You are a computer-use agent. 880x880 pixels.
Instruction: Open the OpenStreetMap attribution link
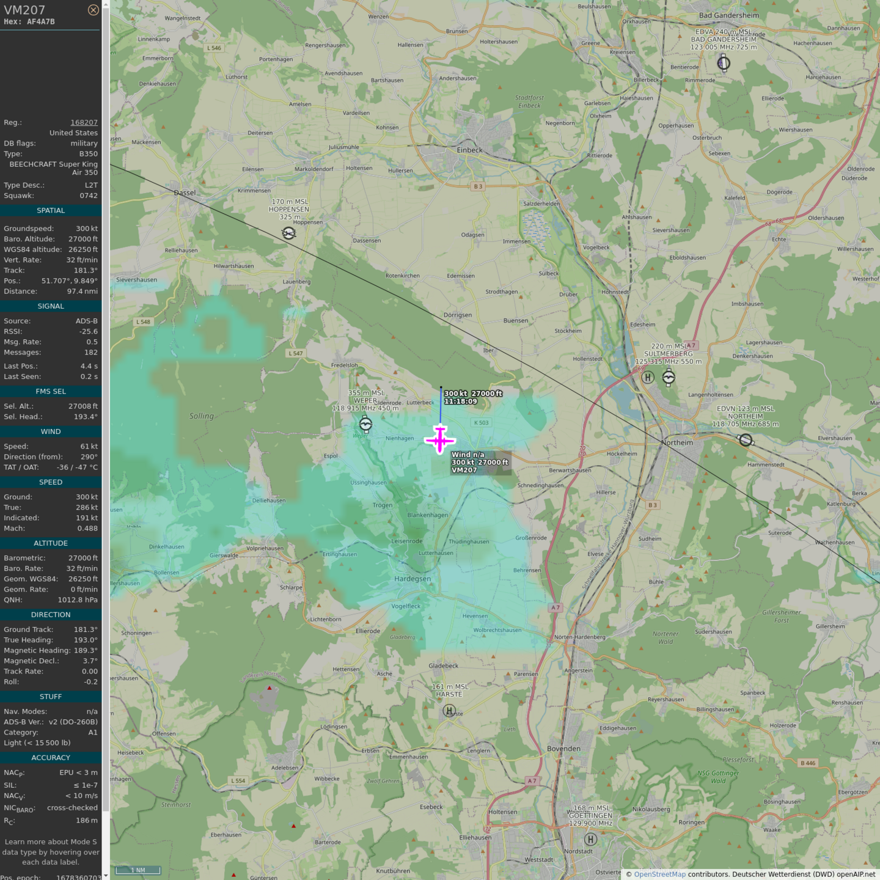pos(659,874)
